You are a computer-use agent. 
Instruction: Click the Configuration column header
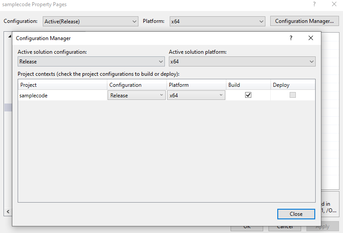click(136, 85)
